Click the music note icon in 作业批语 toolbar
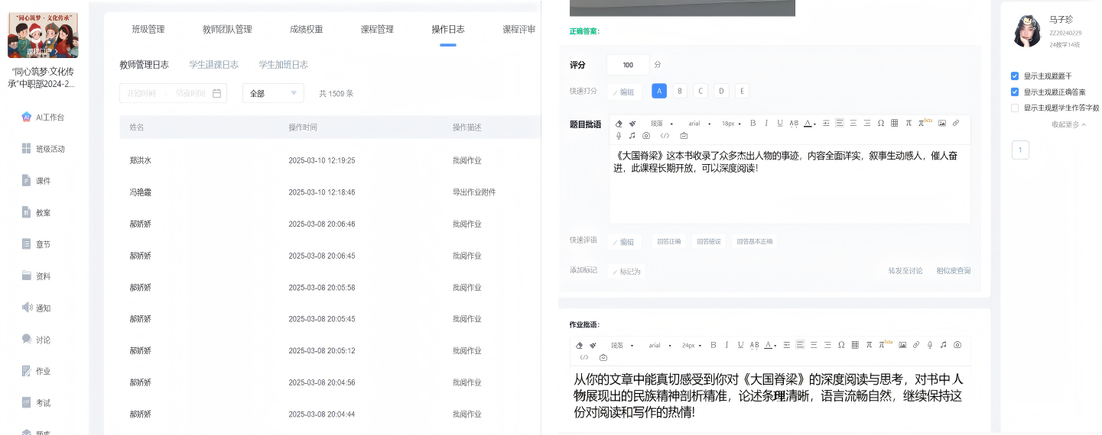 (944, 345)
